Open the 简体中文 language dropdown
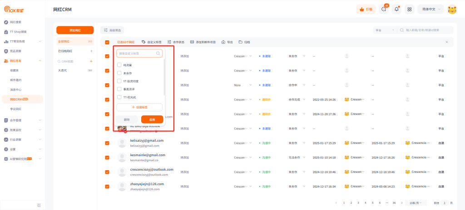Screen dimensions: 465x210 tap(430, 9)
